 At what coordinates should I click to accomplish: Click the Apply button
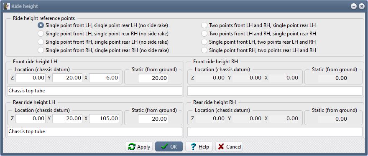(x=139, y=147)
